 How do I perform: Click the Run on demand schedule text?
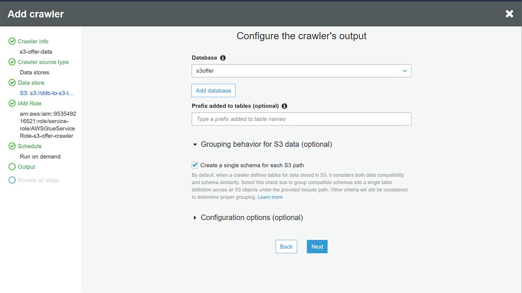click(40, 156)
